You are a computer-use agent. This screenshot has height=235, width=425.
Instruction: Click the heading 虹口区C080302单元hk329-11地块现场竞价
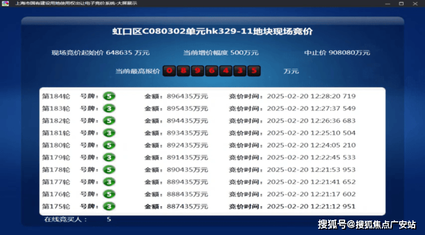coord(212,32)
